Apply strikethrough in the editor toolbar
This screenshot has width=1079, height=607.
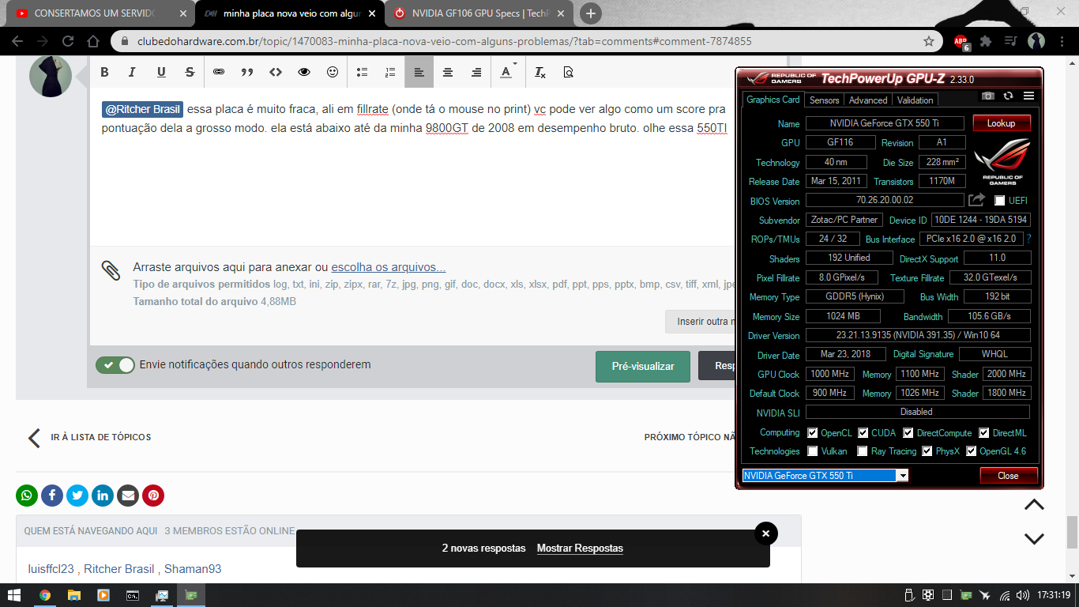click(190, 72)
